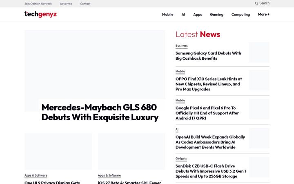Click the Latest News heading

click(x=198, y=34)
